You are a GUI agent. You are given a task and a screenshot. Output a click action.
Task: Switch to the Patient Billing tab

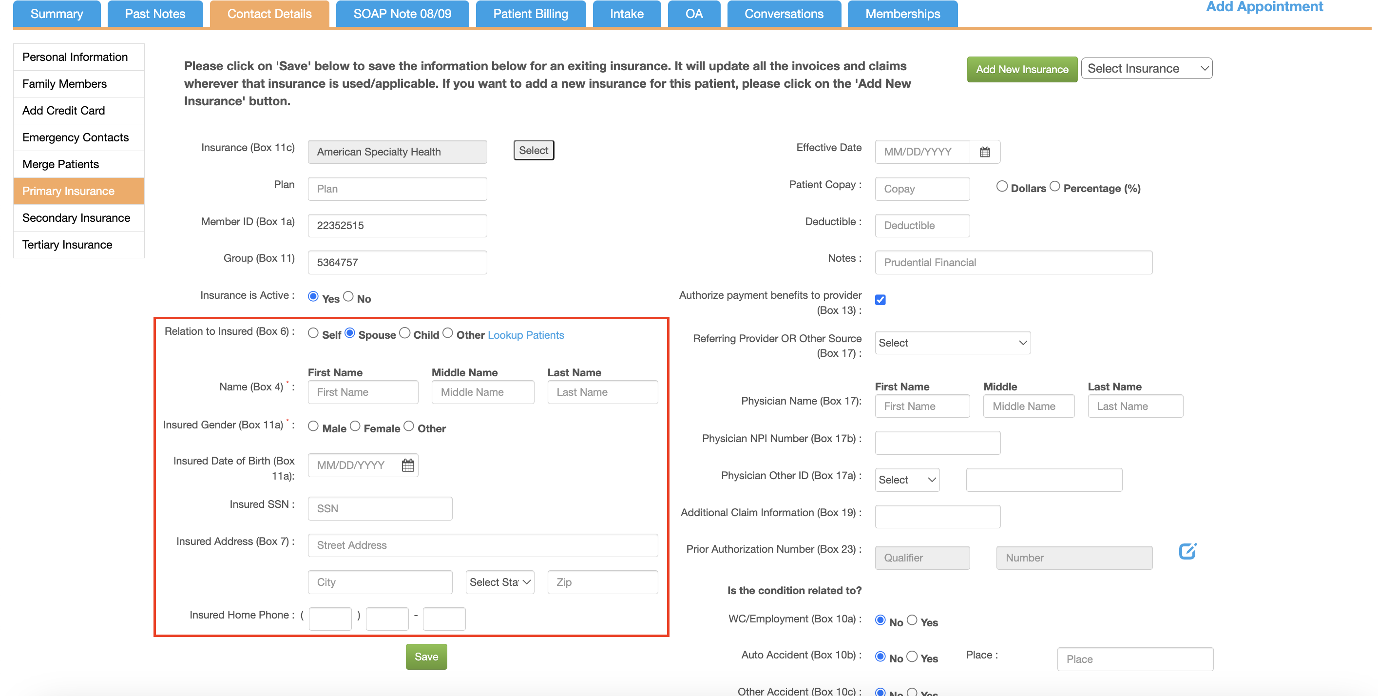[530, 14]
